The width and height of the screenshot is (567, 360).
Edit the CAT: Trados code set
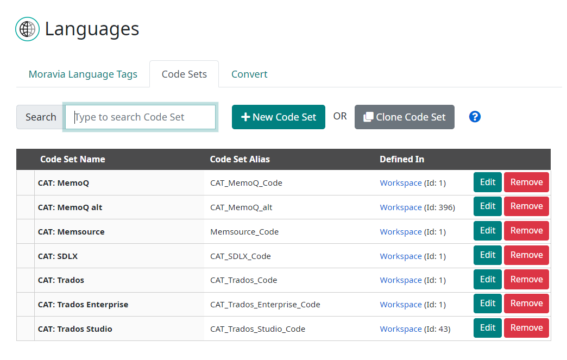click(488, 280)
